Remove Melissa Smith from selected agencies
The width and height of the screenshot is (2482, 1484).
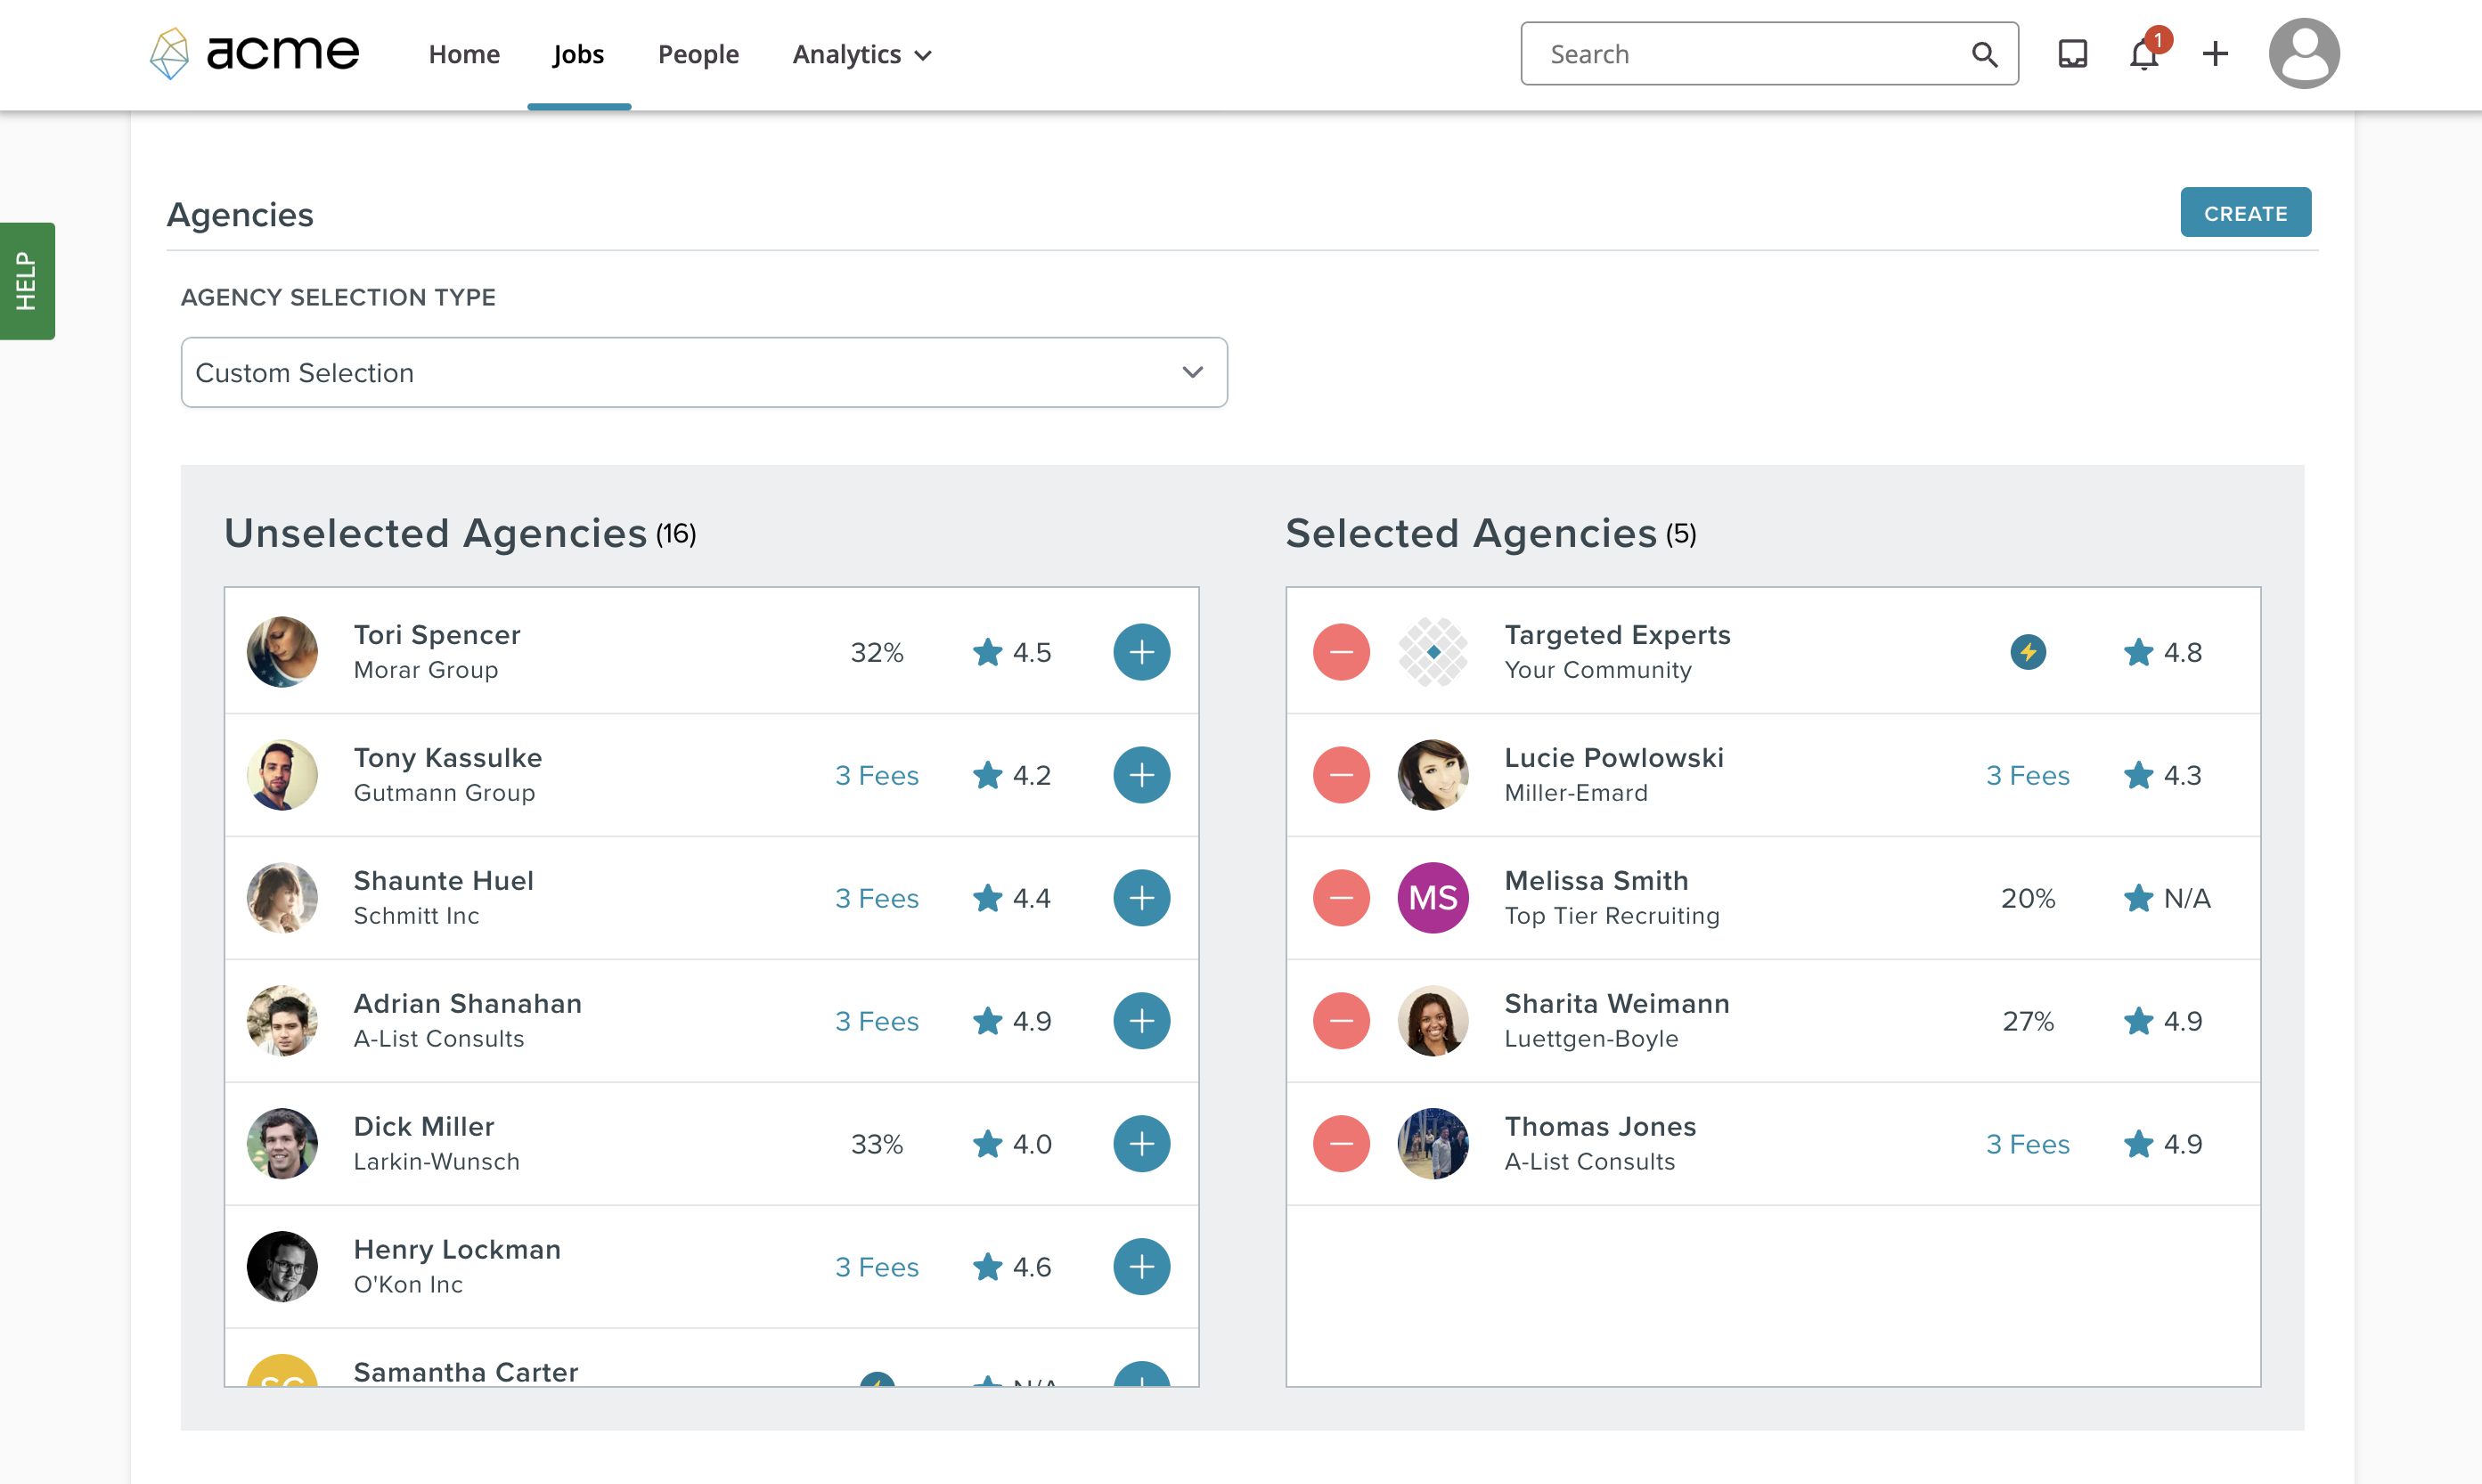(1340, 898)
